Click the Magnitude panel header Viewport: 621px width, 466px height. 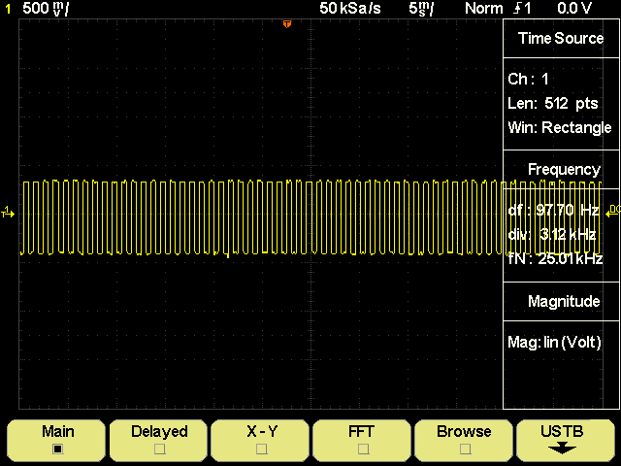pos(564,302)
